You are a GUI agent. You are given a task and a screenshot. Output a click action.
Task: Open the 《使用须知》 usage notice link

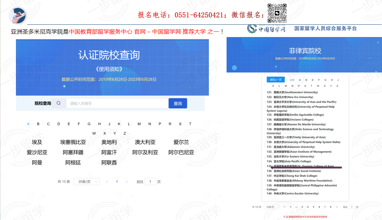click(109, 69)
